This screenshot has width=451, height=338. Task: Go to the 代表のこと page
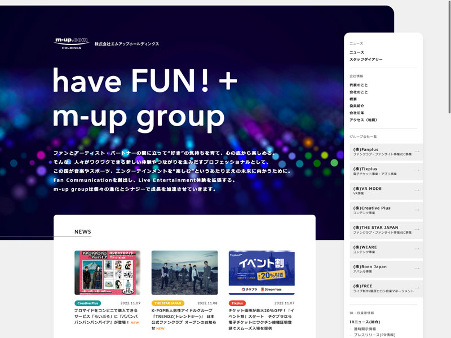(359, 85)
